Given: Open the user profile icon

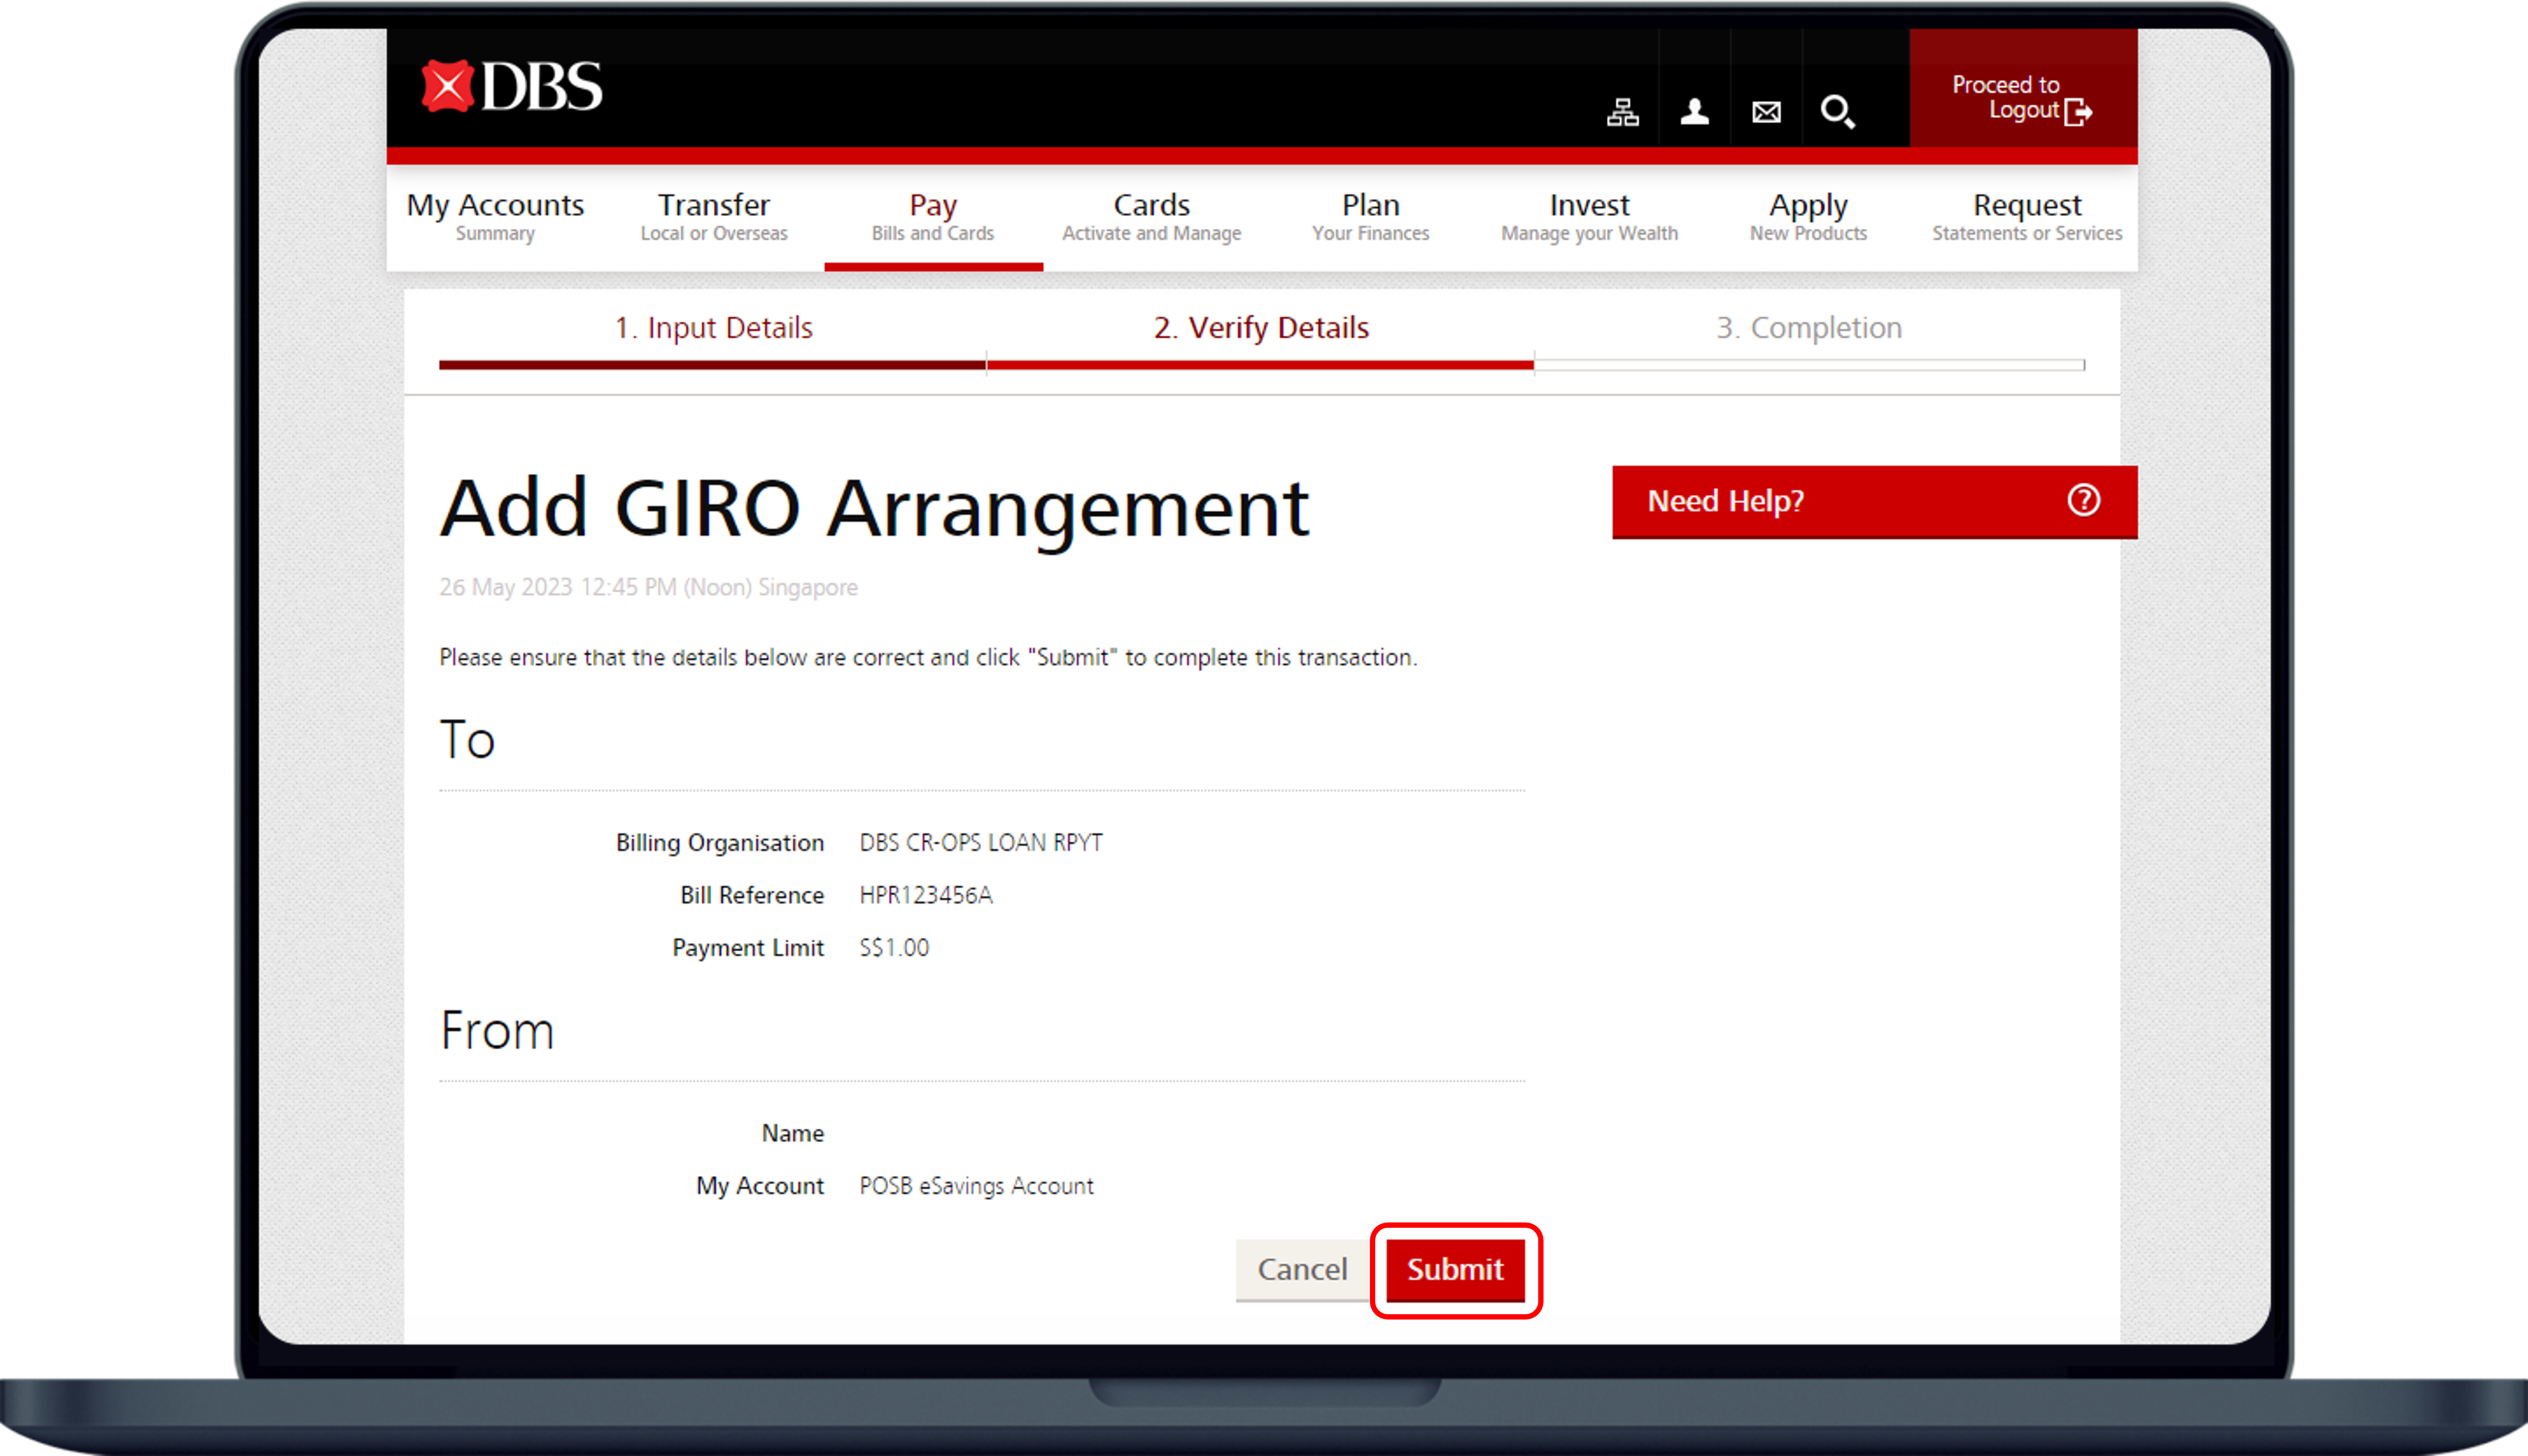Looking at the screenshot, I should (x=1694, y=112).
